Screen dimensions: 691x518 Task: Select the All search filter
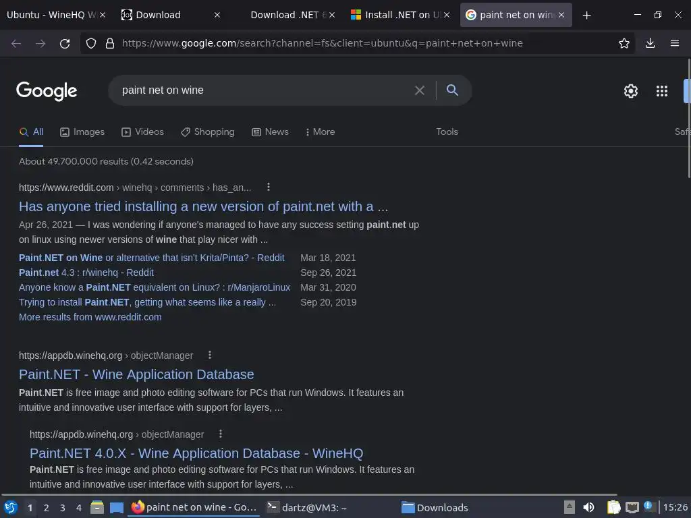(x=31, y=132)
